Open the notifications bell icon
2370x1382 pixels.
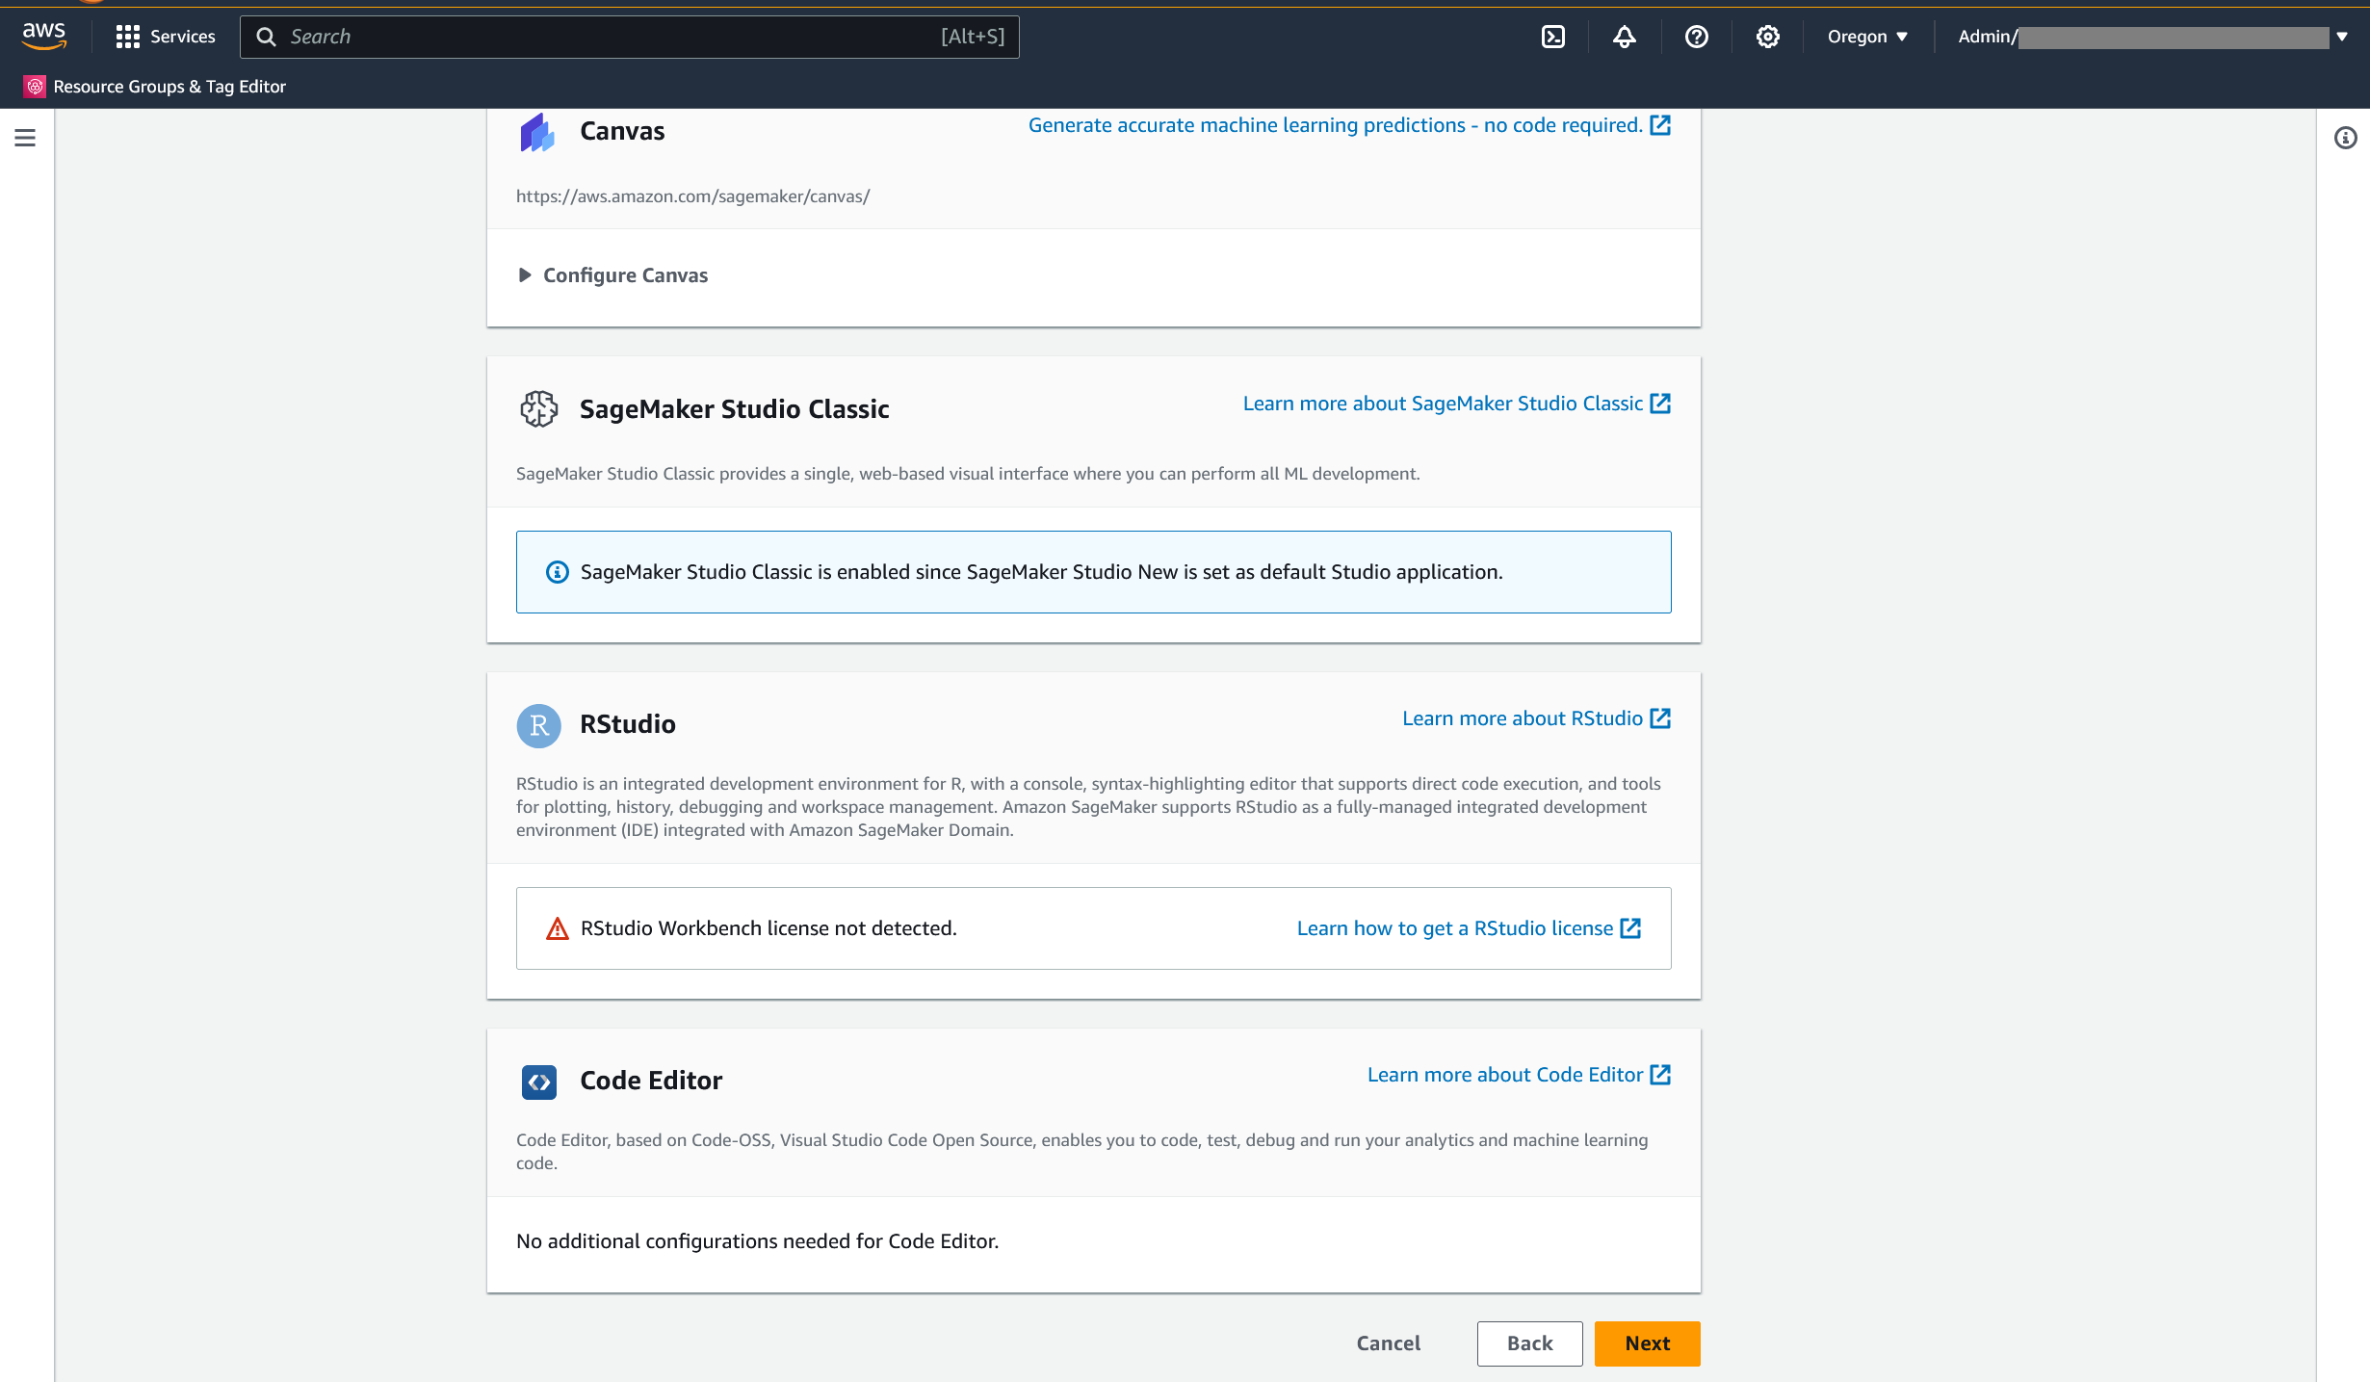tap(1624, 37)
